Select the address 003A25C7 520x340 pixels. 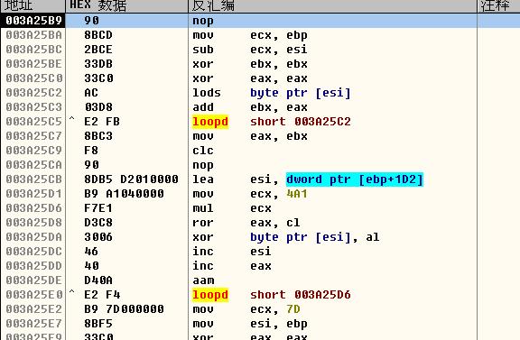coord(33,136)
